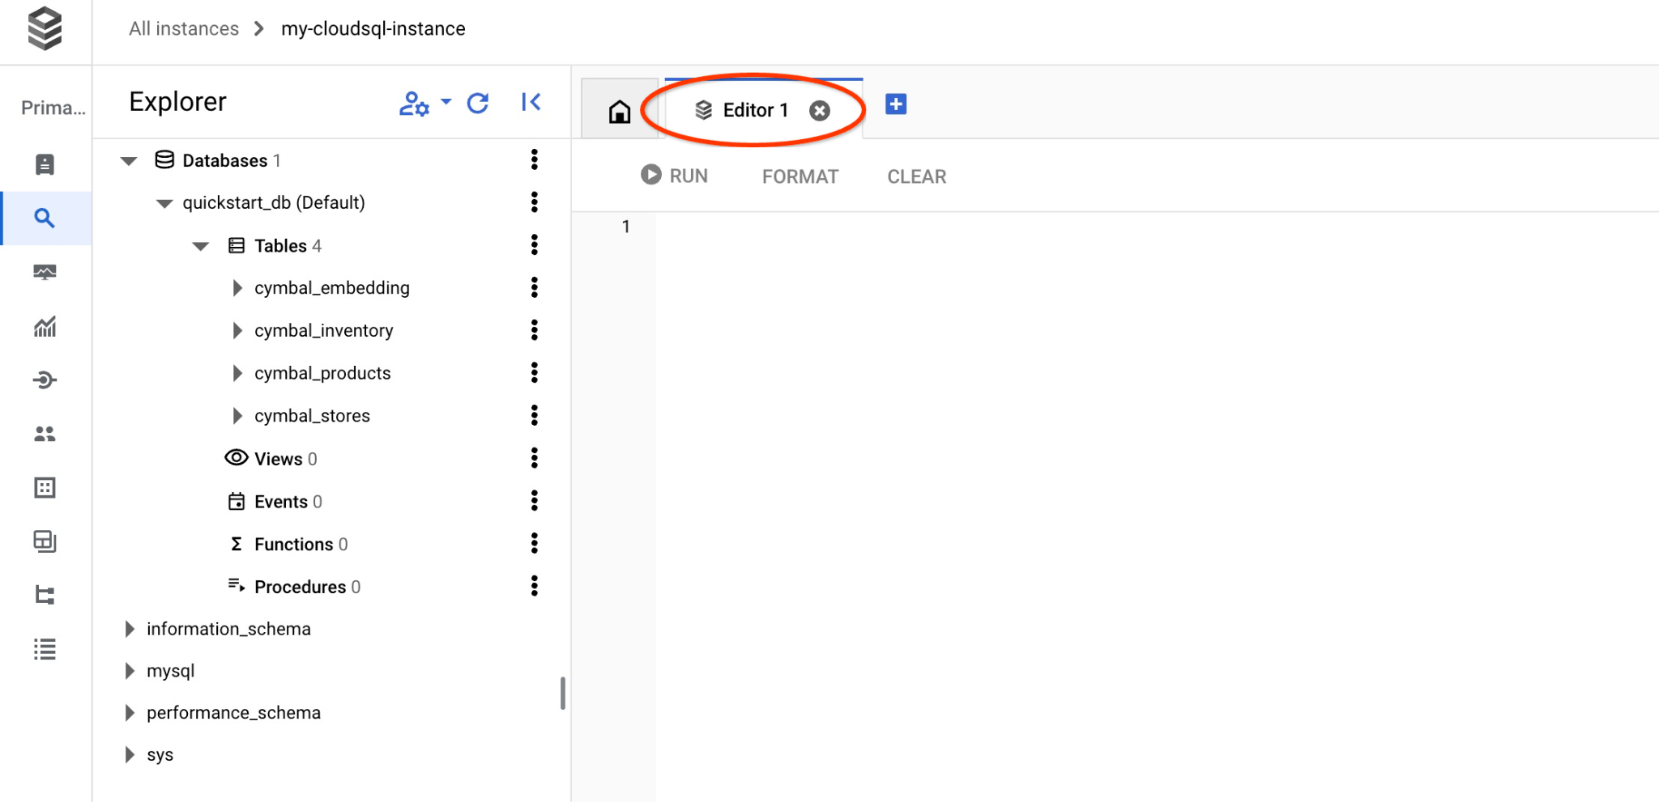Expand the cymbal_products table

237,373
